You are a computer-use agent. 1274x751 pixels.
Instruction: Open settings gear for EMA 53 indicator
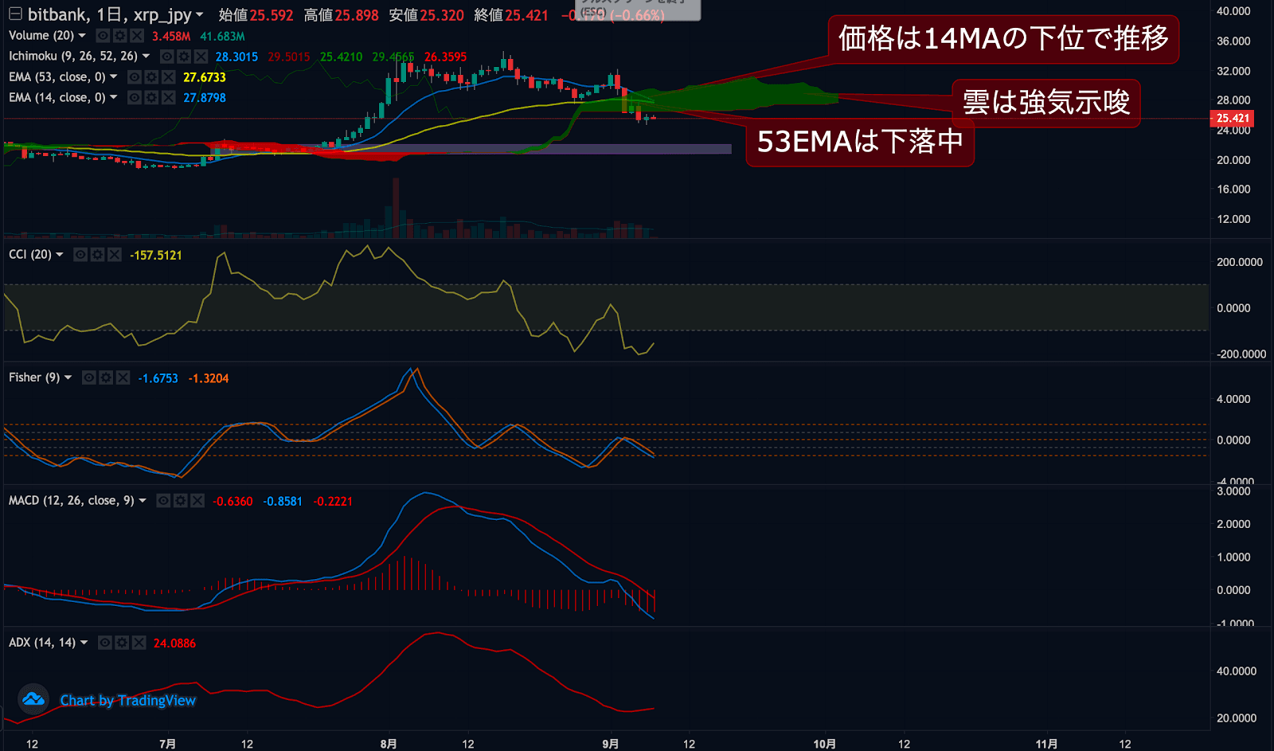151,77
